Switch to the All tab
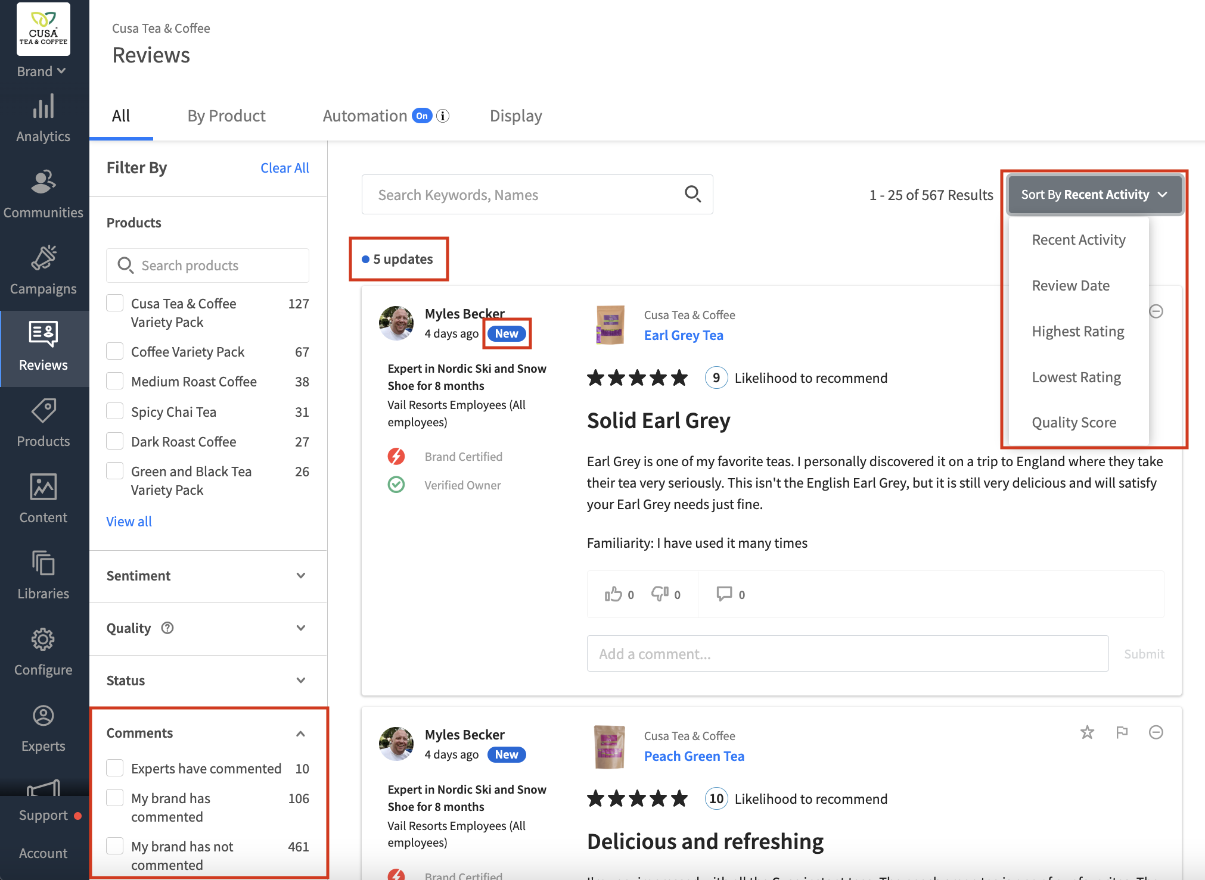The image size is (1205, 880). [x=121, y=116]
